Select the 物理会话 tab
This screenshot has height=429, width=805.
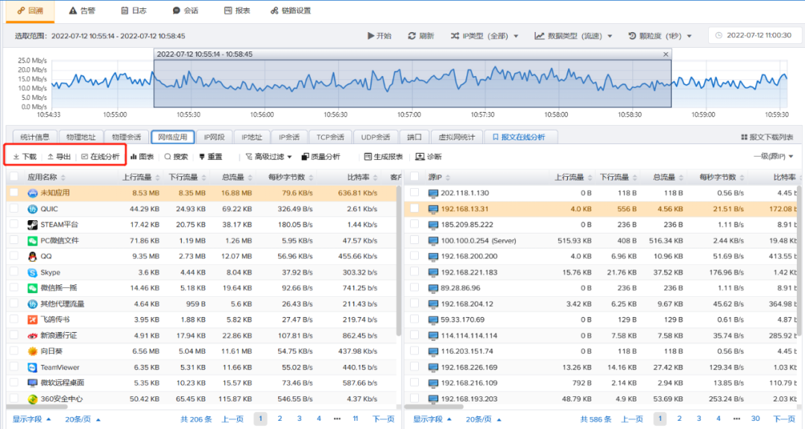pos(126,137)
